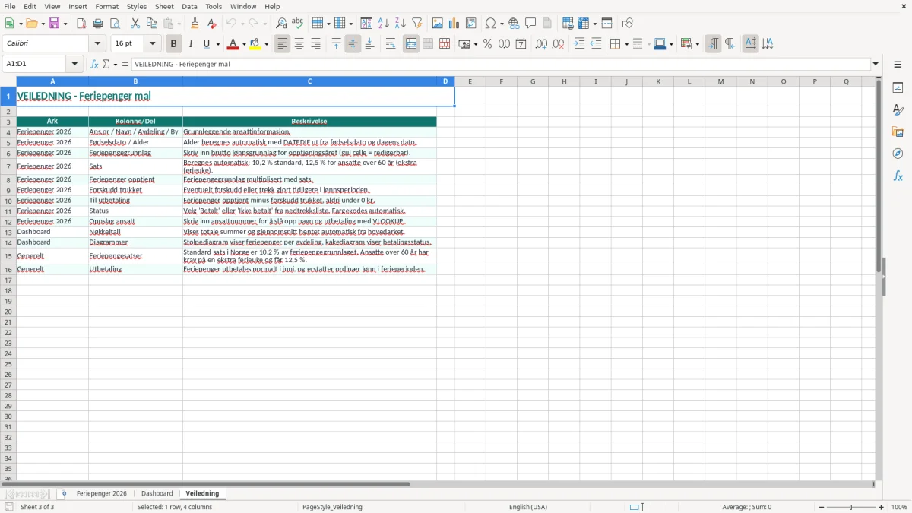This screenshot has width=912, height=513.
Task: Insert an image
Action: click(437, 24)
